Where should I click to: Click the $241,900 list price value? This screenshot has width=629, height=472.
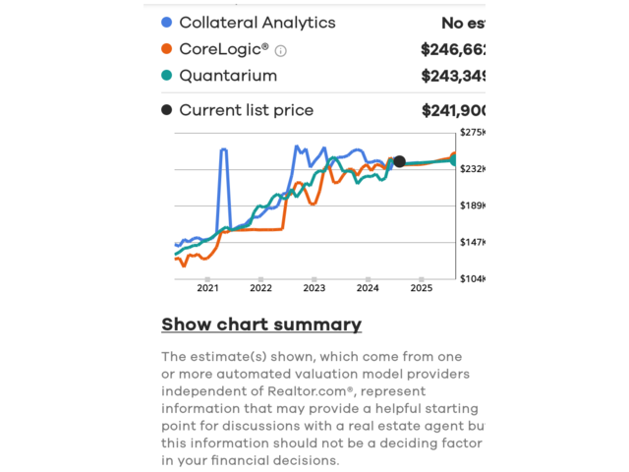(453, 111)
